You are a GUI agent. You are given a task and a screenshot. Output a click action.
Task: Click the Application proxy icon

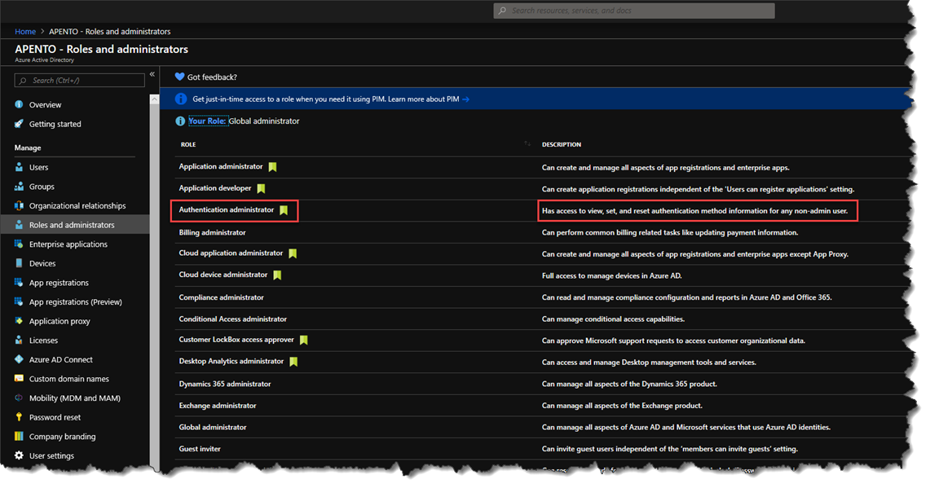pyautogui.click(x=19, y=321)
